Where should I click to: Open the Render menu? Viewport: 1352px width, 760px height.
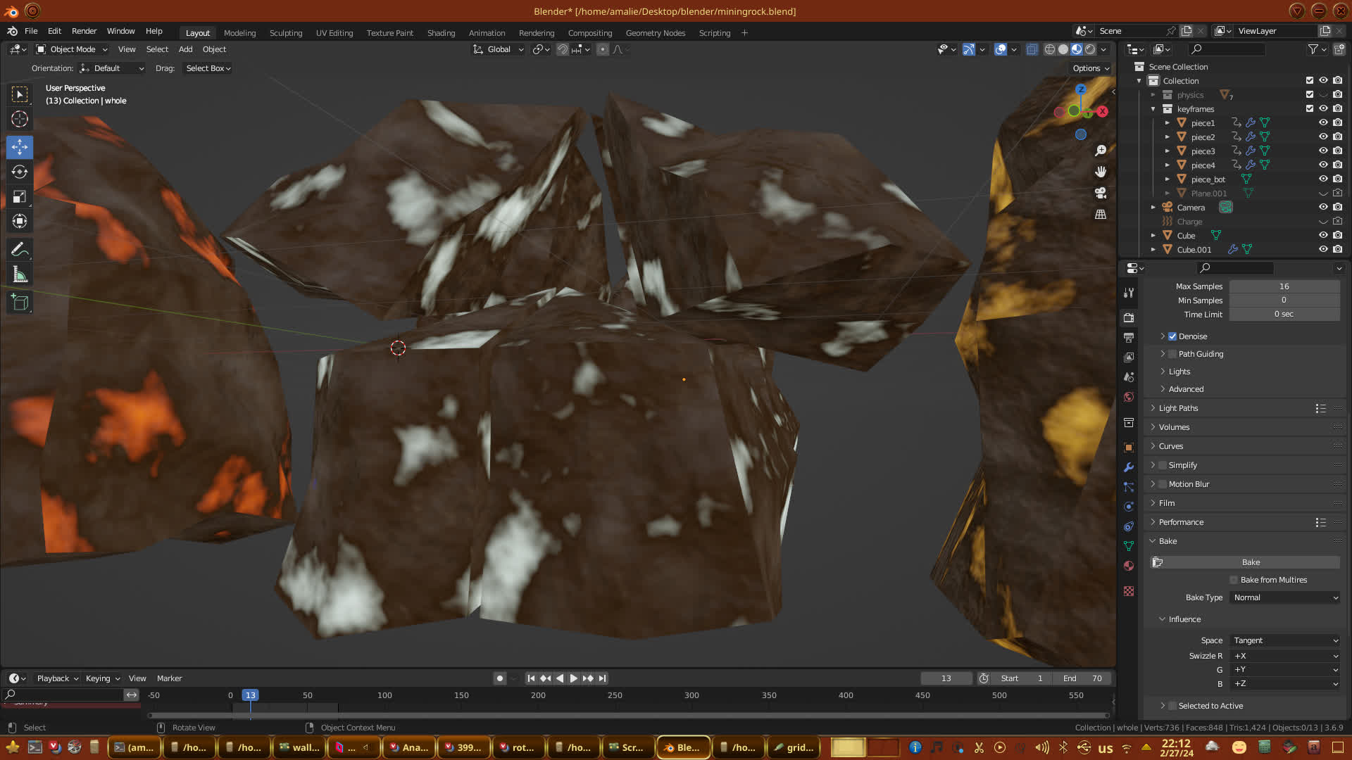click(x=84, y=31)
